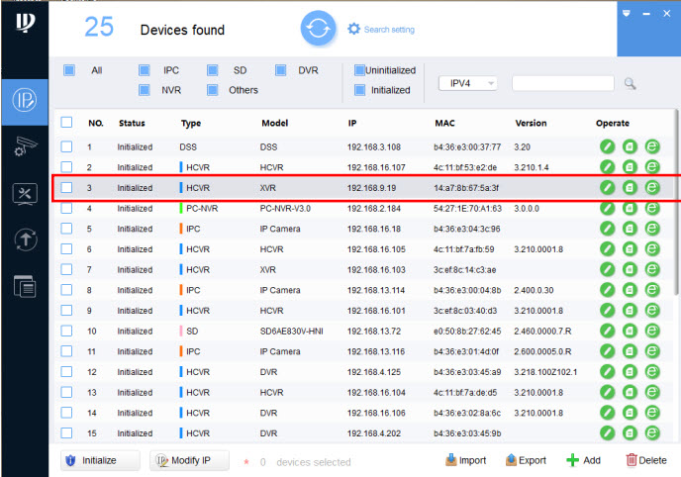Screen dimensions: 681x477
Task: Open template list icon in sidebar
Action: [x=25, y=286]
